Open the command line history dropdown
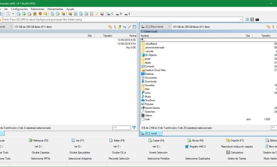This screenshot has width=277, height=167. tap(241, 20)
